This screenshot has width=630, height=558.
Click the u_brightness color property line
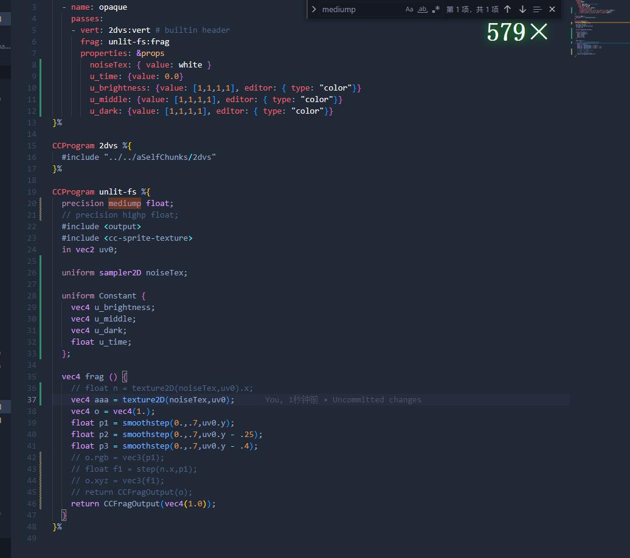pyautogui.click(x=226, y=88)
